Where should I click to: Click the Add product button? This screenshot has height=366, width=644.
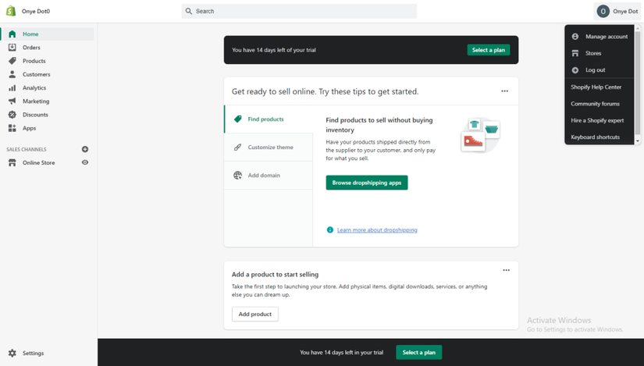click(255, 314)
